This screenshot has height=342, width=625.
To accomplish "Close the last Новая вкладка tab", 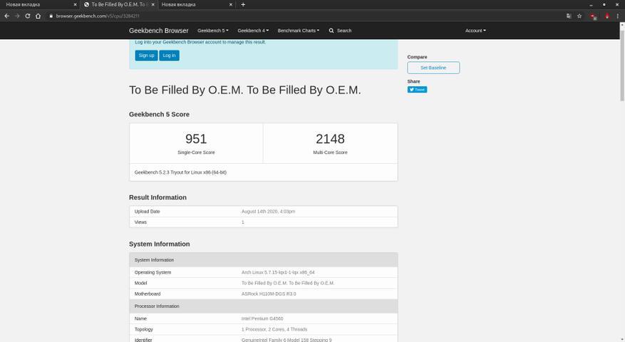I will (x=231, y=4).
